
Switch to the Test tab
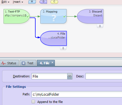(28, 63)
